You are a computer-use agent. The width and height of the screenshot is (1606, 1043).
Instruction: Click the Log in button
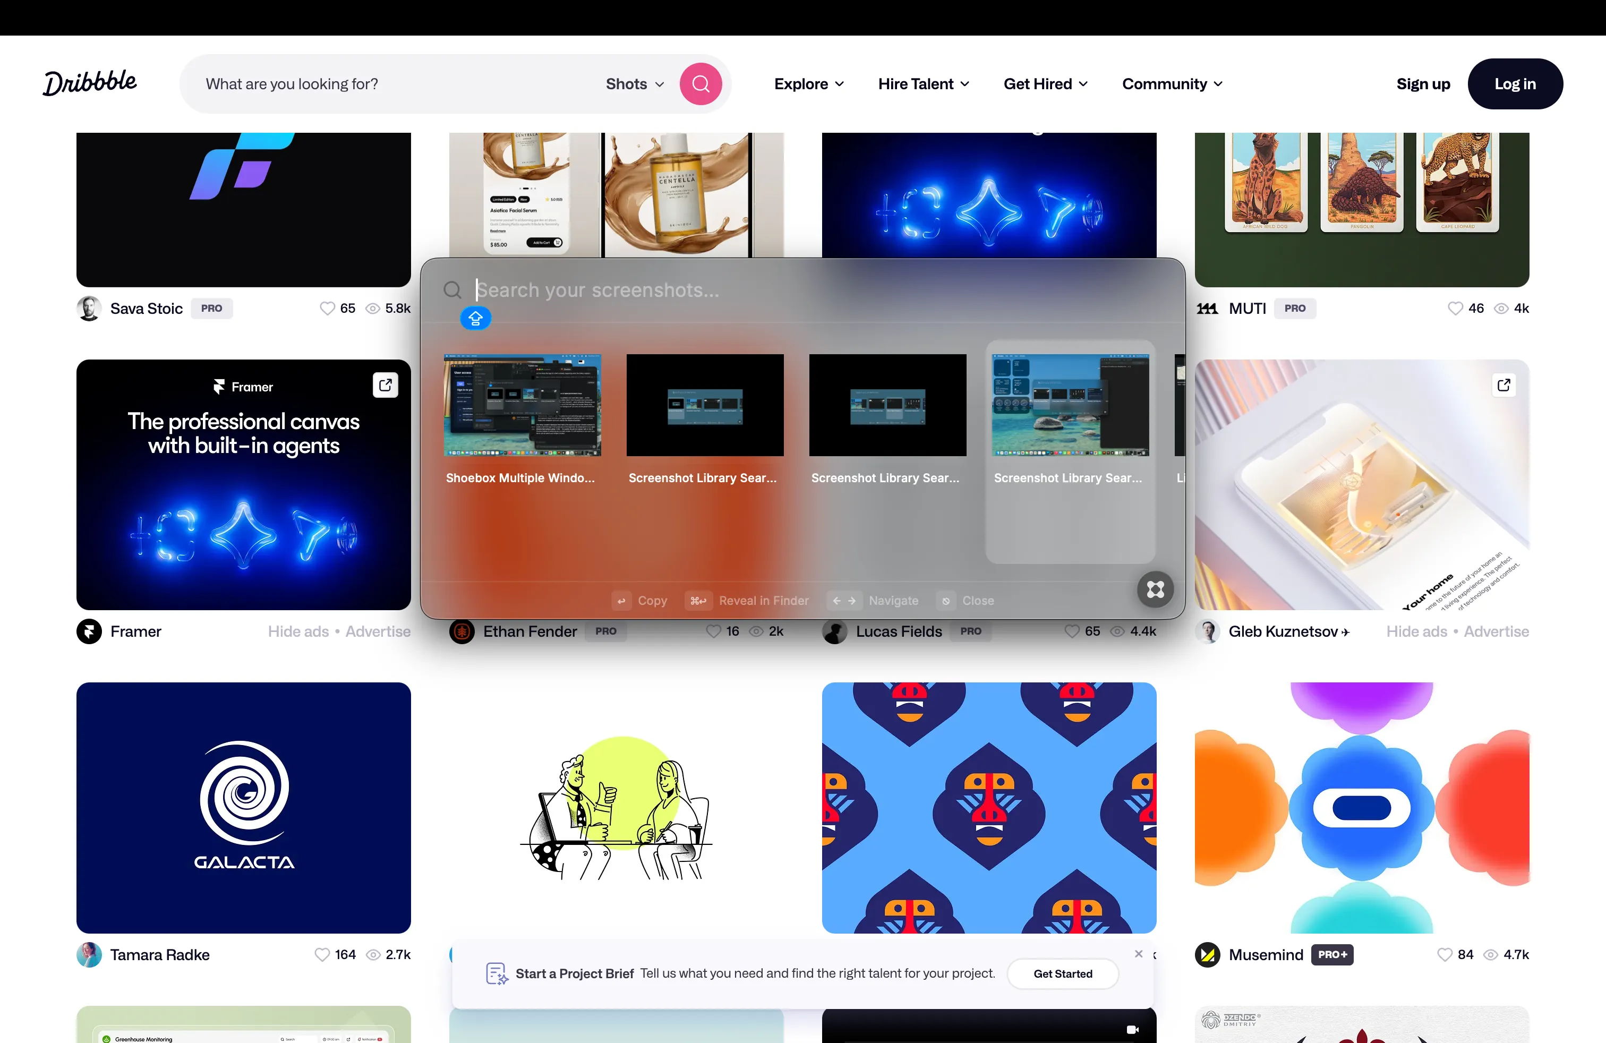click(x=1515, y=84)
